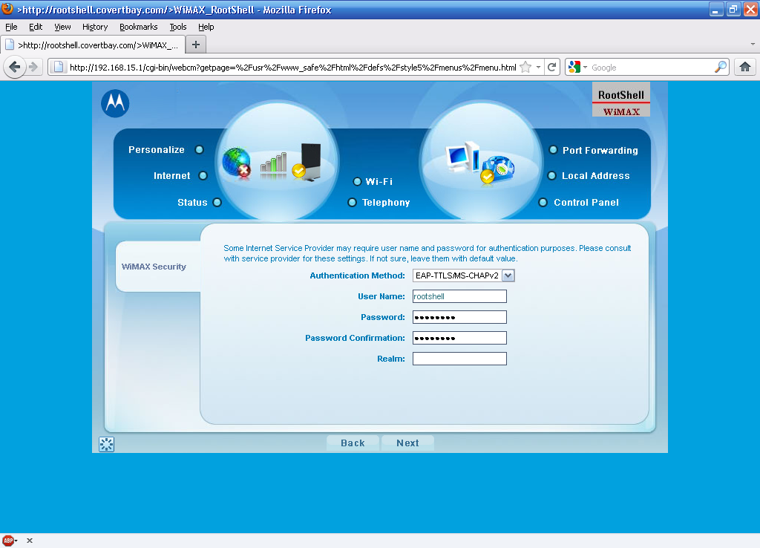The image size is (760, 548).
Task: Click the Next button
Action: (407, 443)
